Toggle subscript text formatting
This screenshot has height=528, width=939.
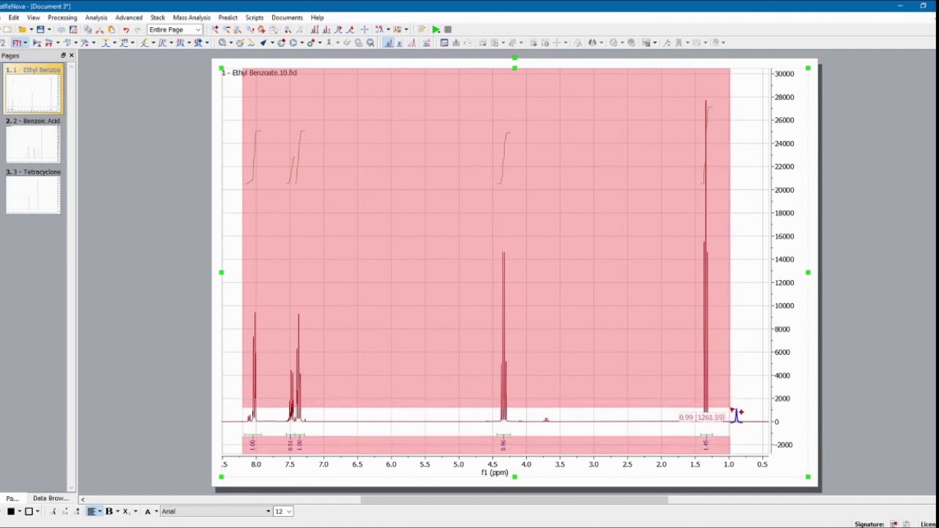[125, 511]
